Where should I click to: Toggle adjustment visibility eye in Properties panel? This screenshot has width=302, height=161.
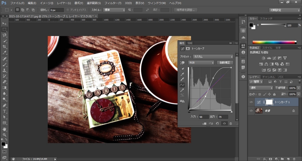224,124
